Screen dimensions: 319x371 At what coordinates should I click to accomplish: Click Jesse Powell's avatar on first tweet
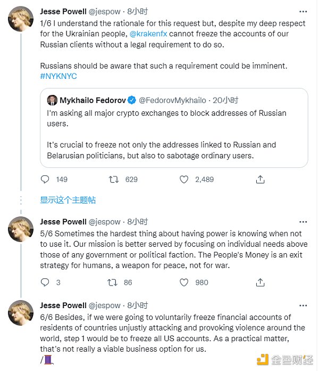click(x=21, y=20)
